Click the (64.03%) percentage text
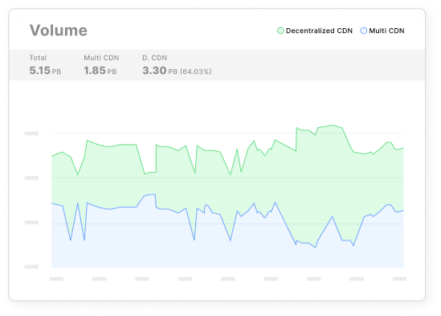The height and width of the screenshot is (316, 441). pos(196,72)
